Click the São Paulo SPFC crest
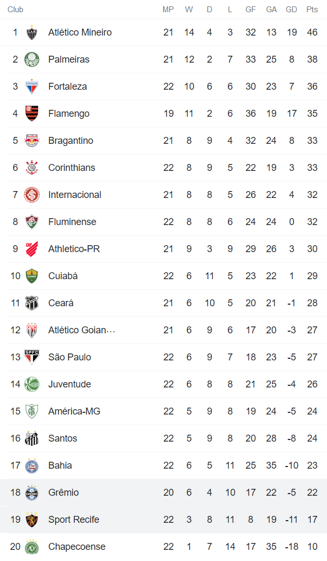327x561 pixels. (32, 357)
